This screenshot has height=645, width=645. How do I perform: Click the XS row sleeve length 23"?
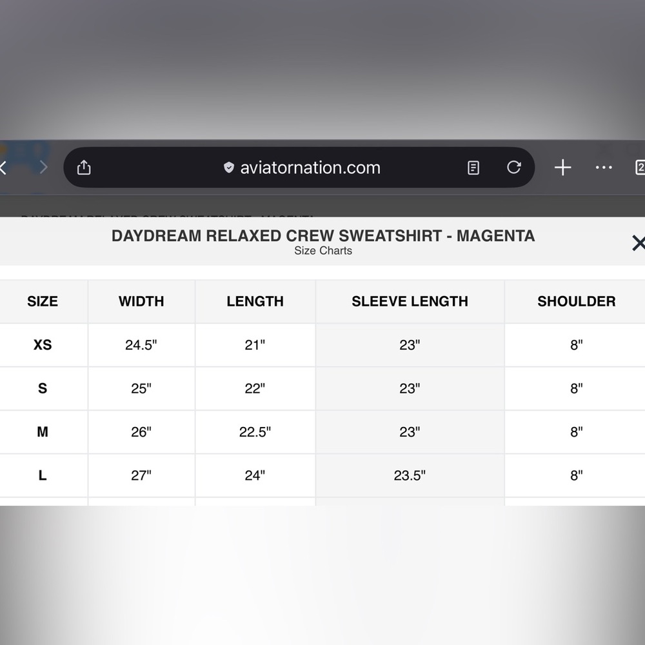pos(410,344)
